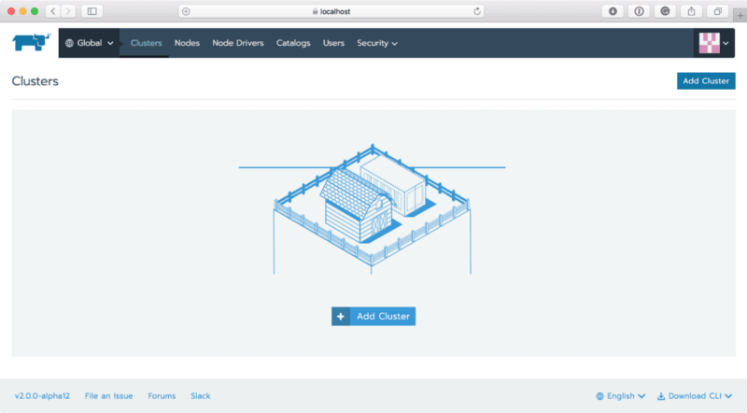Image resolution: width=747 pixels, height=413 pixels.
Task: Open Safari's Share icon
Action: pyautogui.click(x=692, y=11)
